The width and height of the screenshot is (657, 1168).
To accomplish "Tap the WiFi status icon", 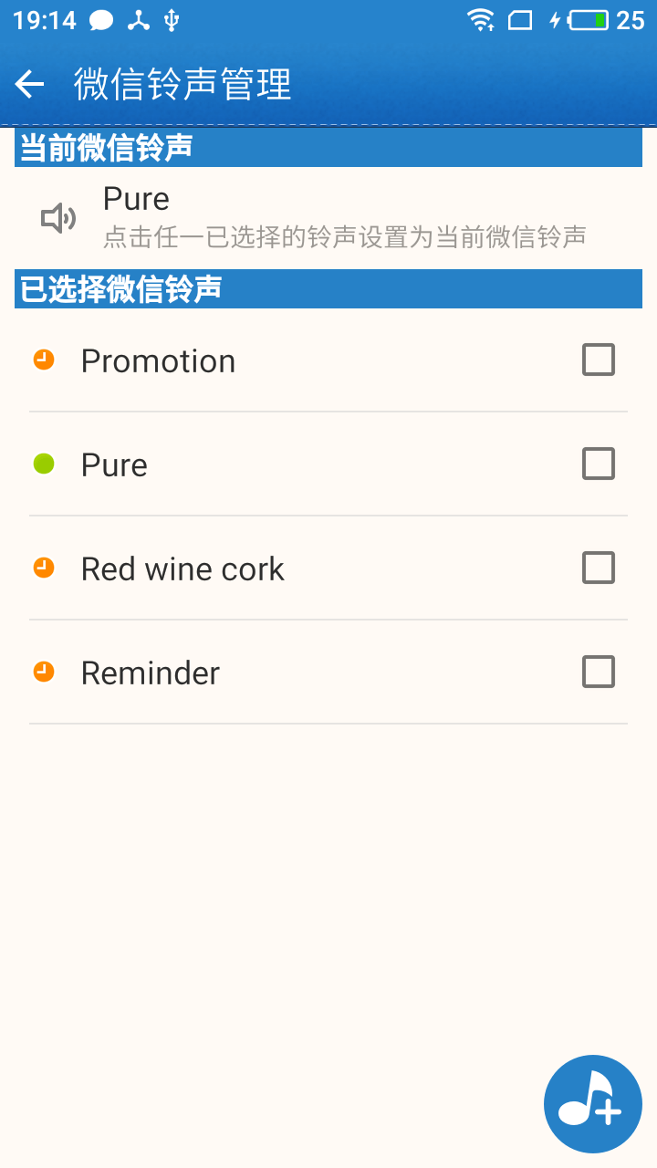I will click(481, 20).
